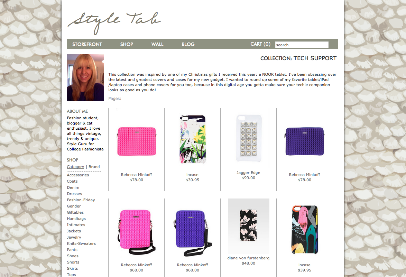View the CART (0) contents
This screenshot has width=406, height=277.
(260, 44)
